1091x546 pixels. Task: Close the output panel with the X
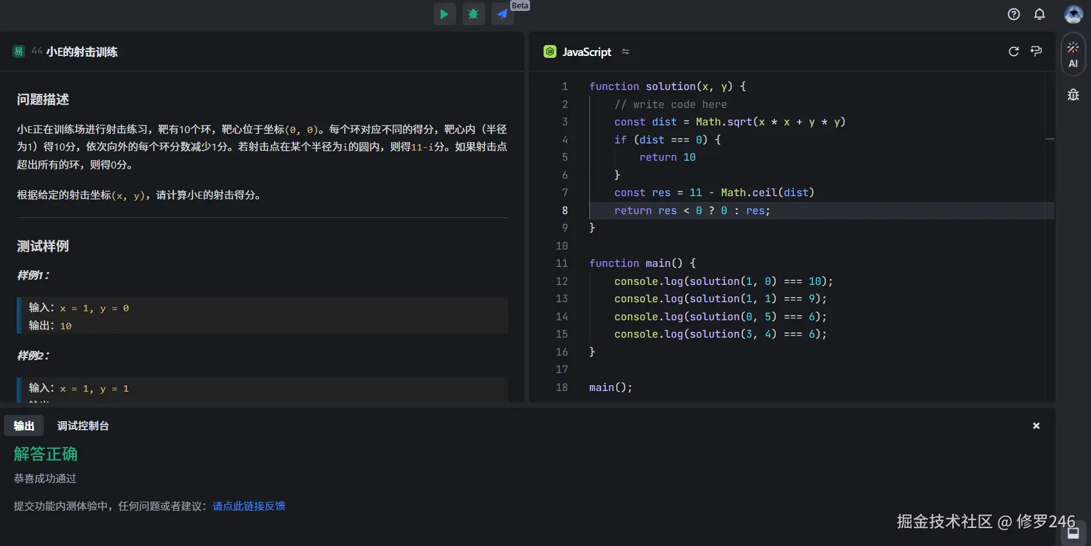1036,426
